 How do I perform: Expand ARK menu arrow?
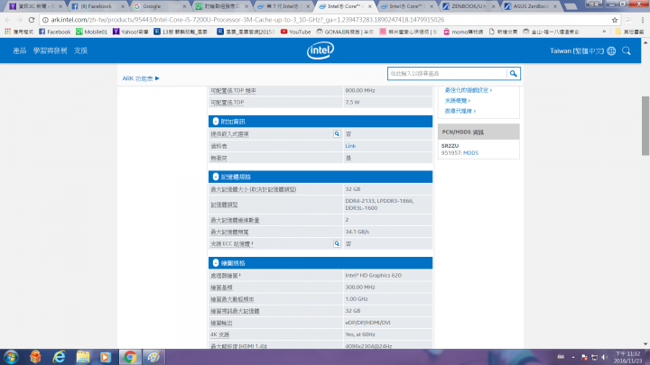[157, 78]
